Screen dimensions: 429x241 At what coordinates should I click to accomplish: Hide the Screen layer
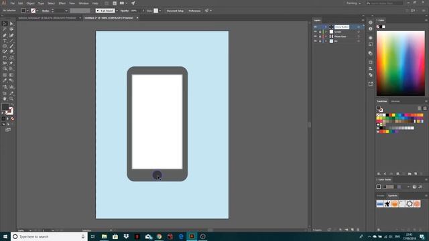[x=315, y=31]
